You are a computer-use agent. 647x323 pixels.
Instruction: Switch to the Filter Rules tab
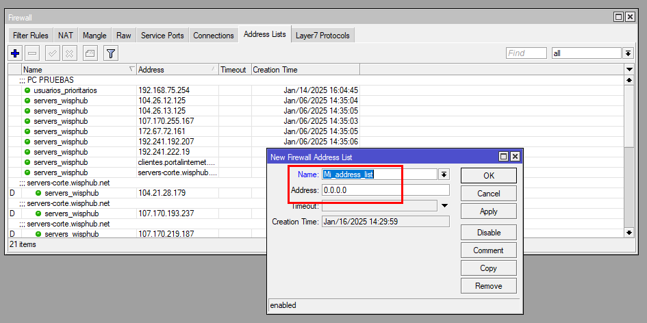click(x=30, y=36)
